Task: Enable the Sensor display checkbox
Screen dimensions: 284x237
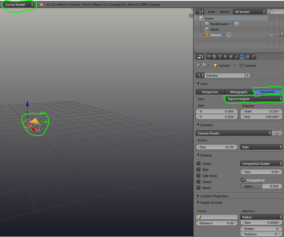Action: click(198, 182)
